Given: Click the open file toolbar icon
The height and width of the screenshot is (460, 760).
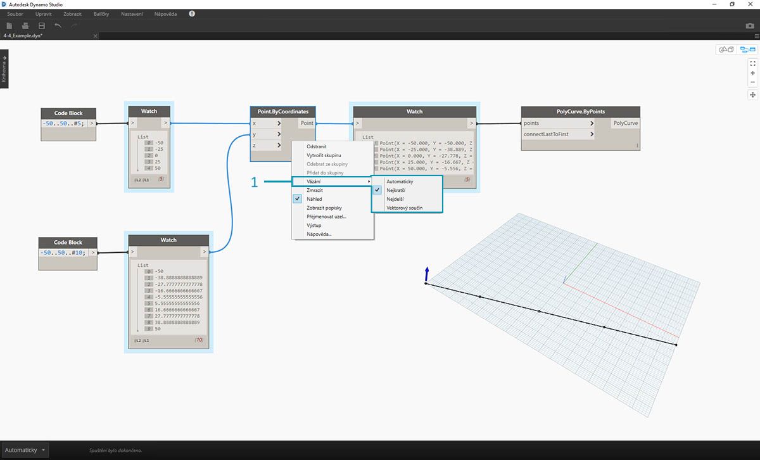Looking at the screenshot, I should click(x=25, y=25).
